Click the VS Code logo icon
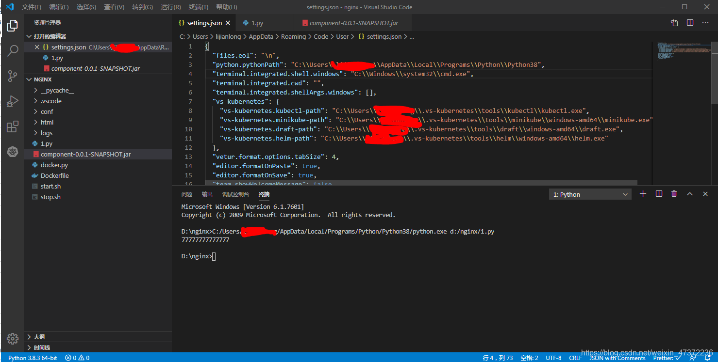Viewport: 718px width, 362px height. [x=10, y=7]
